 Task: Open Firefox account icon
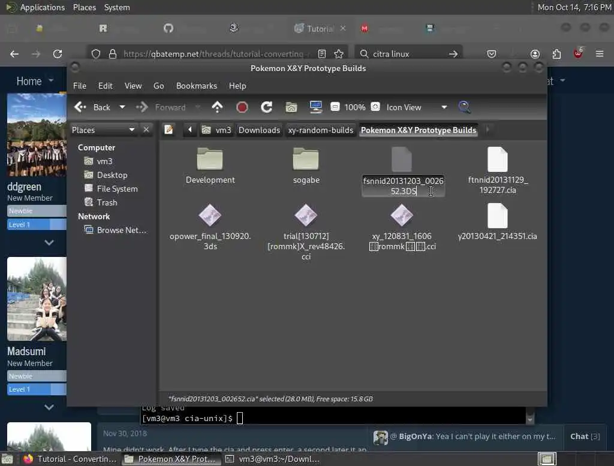pos(535,54)
